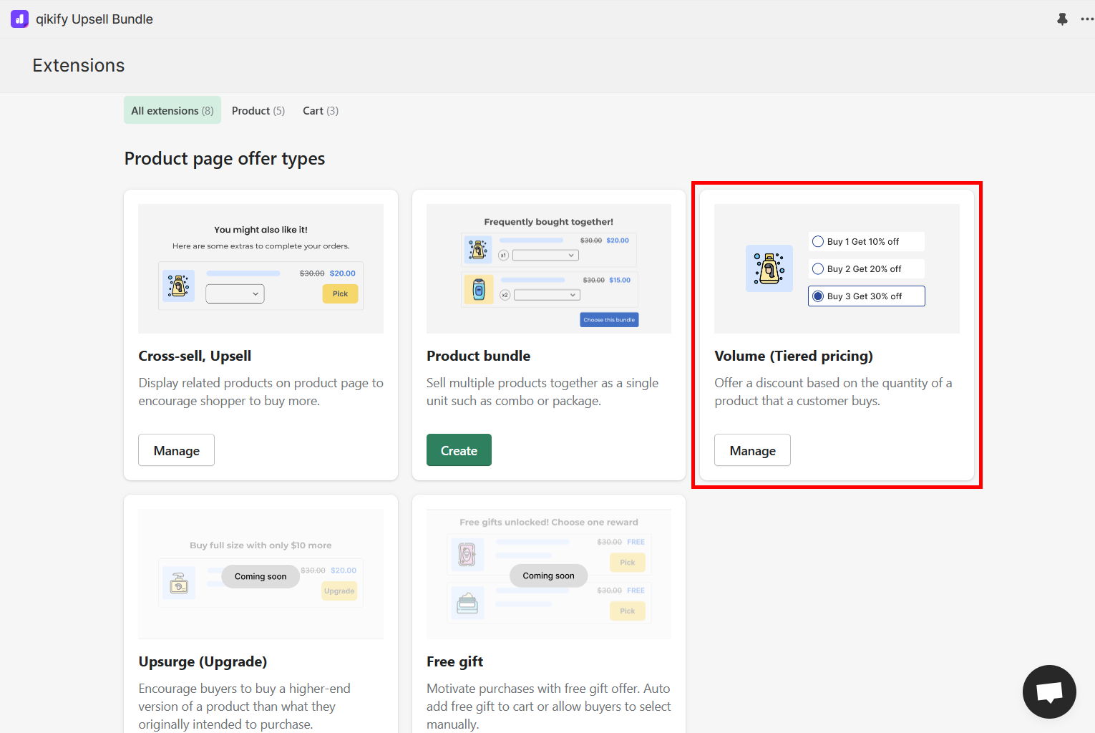1095x733 pixels.
Task: Open the live chat bubble icon
Action: [x=1049, y=691]
